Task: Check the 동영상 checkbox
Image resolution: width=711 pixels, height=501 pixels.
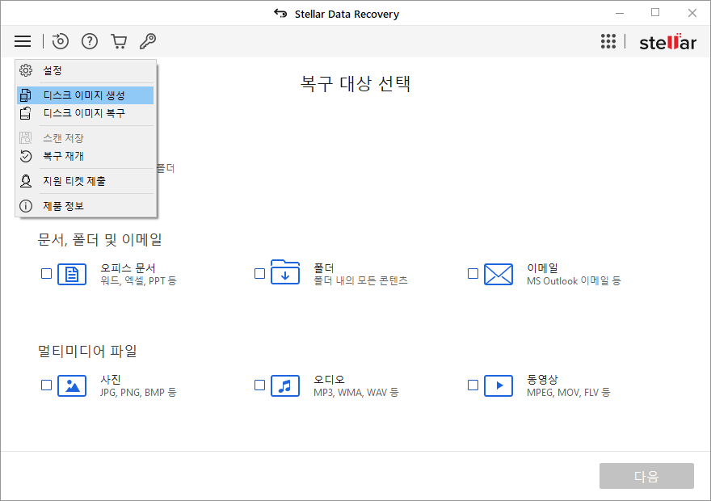Action: click(x=473, y=385)
